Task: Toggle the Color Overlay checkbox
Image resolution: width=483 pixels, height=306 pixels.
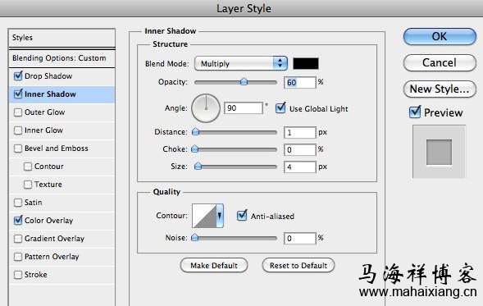Action: point(18,221)
